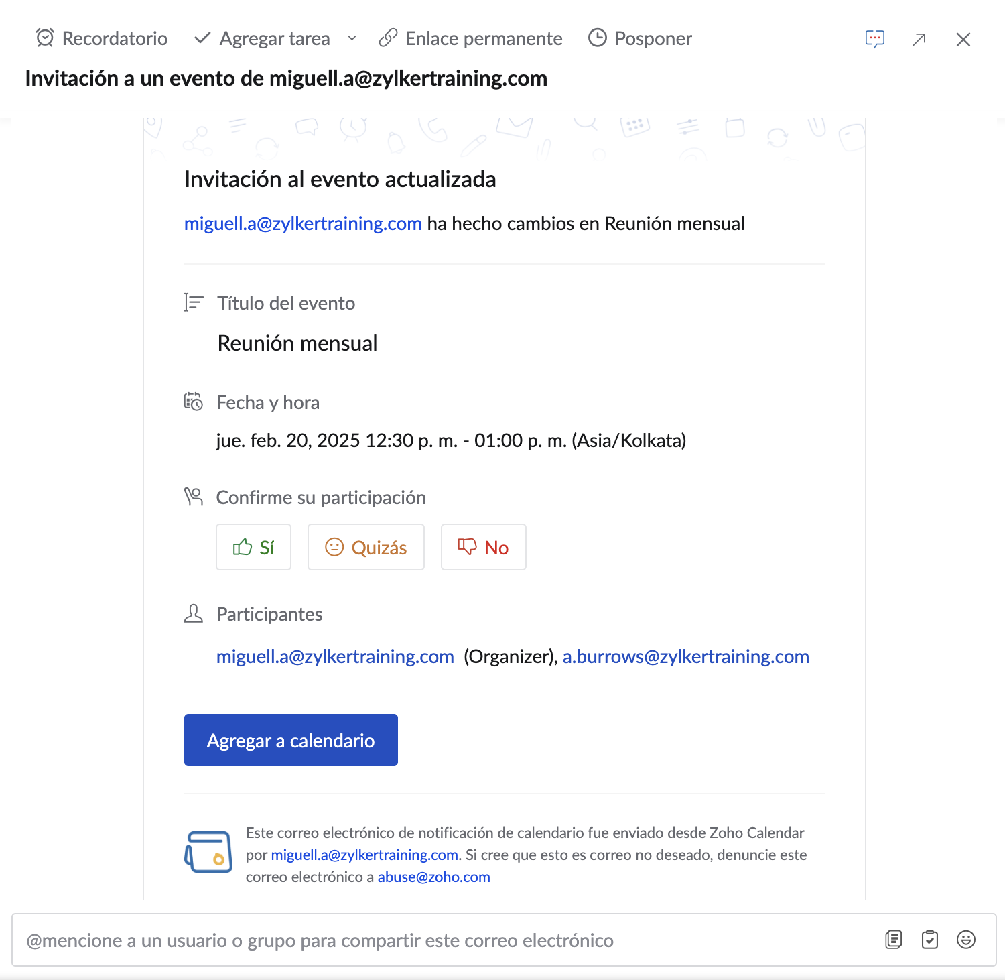Open the emoji picker smiley icon
The image size is (1005, 980).
click(966, 940)
